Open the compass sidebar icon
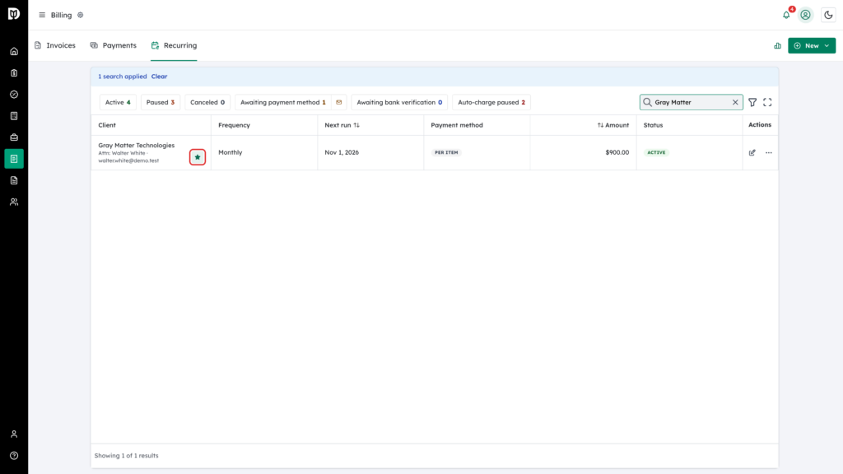843x474 pixels. coord(14,95)
